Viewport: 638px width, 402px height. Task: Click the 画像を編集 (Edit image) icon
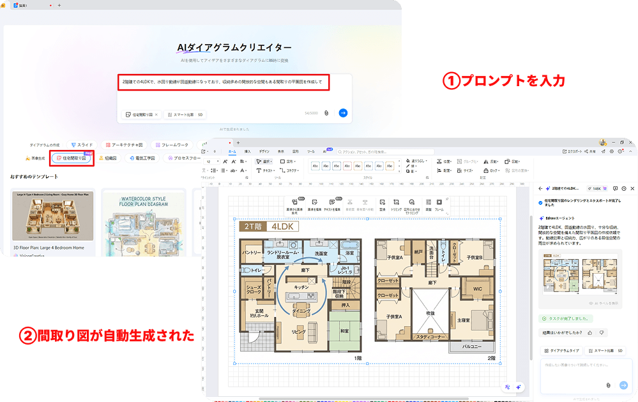tap(314, 202)
